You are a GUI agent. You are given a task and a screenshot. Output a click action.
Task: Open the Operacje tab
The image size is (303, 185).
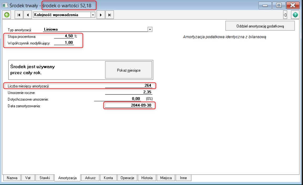[127, 178]
